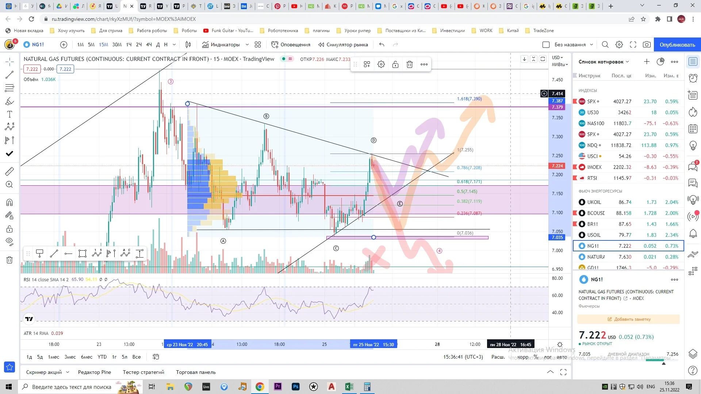Viewport: 701px width, 394px height.
Task: Undo the last chart action
Action: click(382, 45)
